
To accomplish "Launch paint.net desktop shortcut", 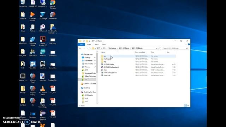I will point(43,77).
